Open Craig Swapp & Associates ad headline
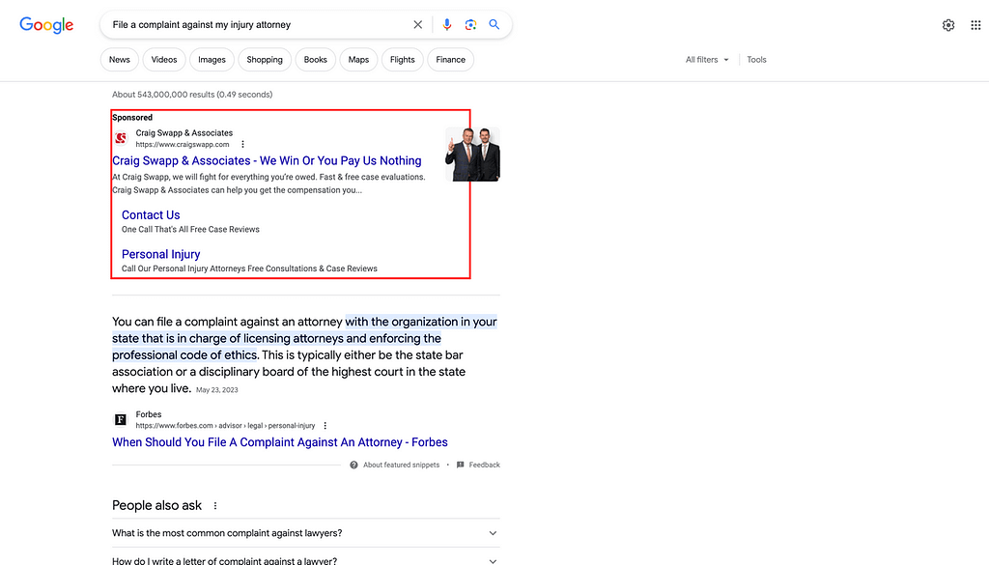The width and height of the screenshot is (989, 565). pos(267,160)
